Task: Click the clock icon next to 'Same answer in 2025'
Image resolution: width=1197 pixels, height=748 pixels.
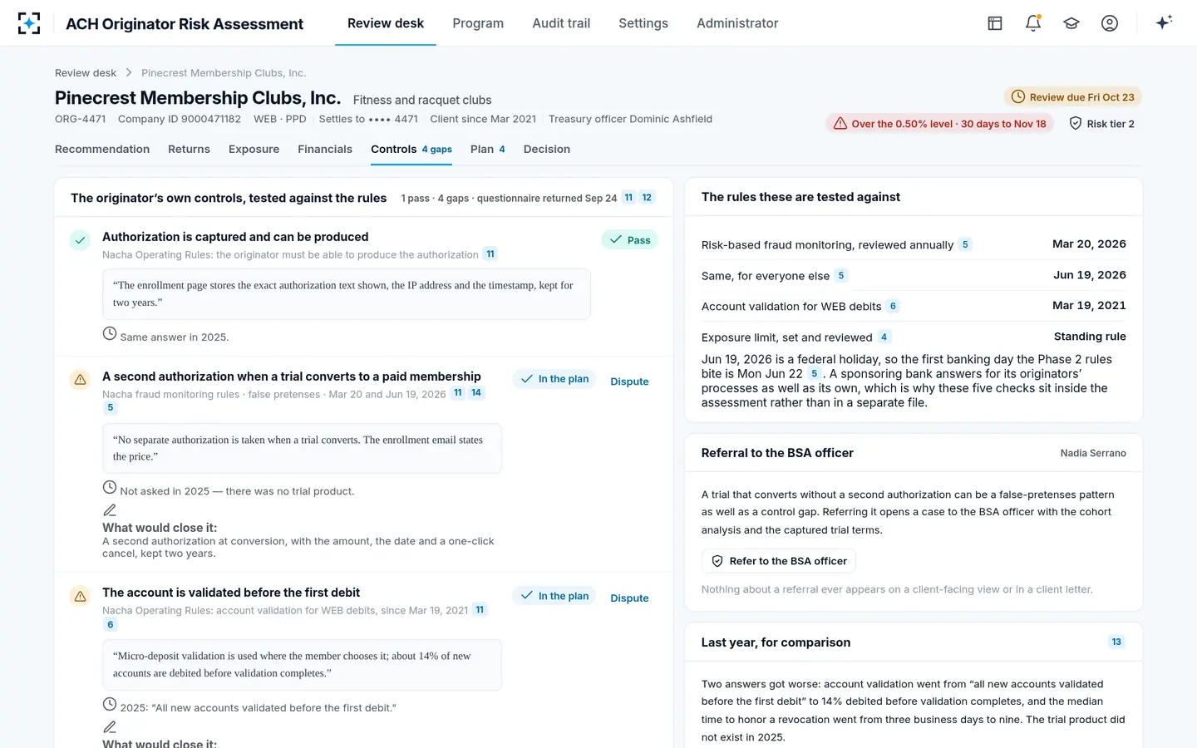Action: point(110,333)
